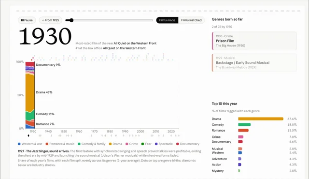309x179 pixels.
Task: Open the Backstage / Early Sound Musical card
Action: (x=254, y=62)
